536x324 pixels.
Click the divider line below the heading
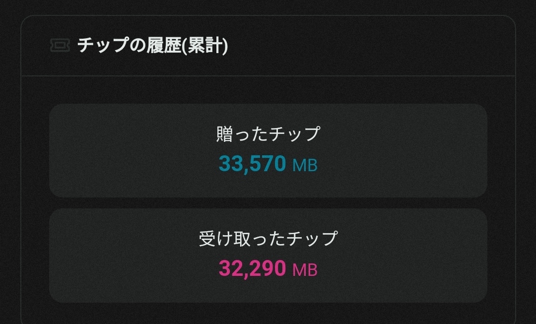[268, 76]
